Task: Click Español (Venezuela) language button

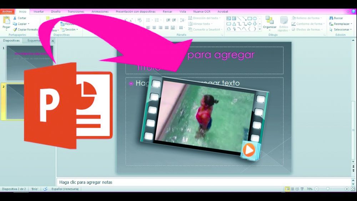Action: pos(65,189)
